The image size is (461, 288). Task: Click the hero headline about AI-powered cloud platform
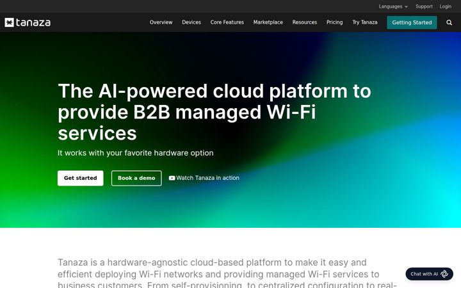[214, 112]
